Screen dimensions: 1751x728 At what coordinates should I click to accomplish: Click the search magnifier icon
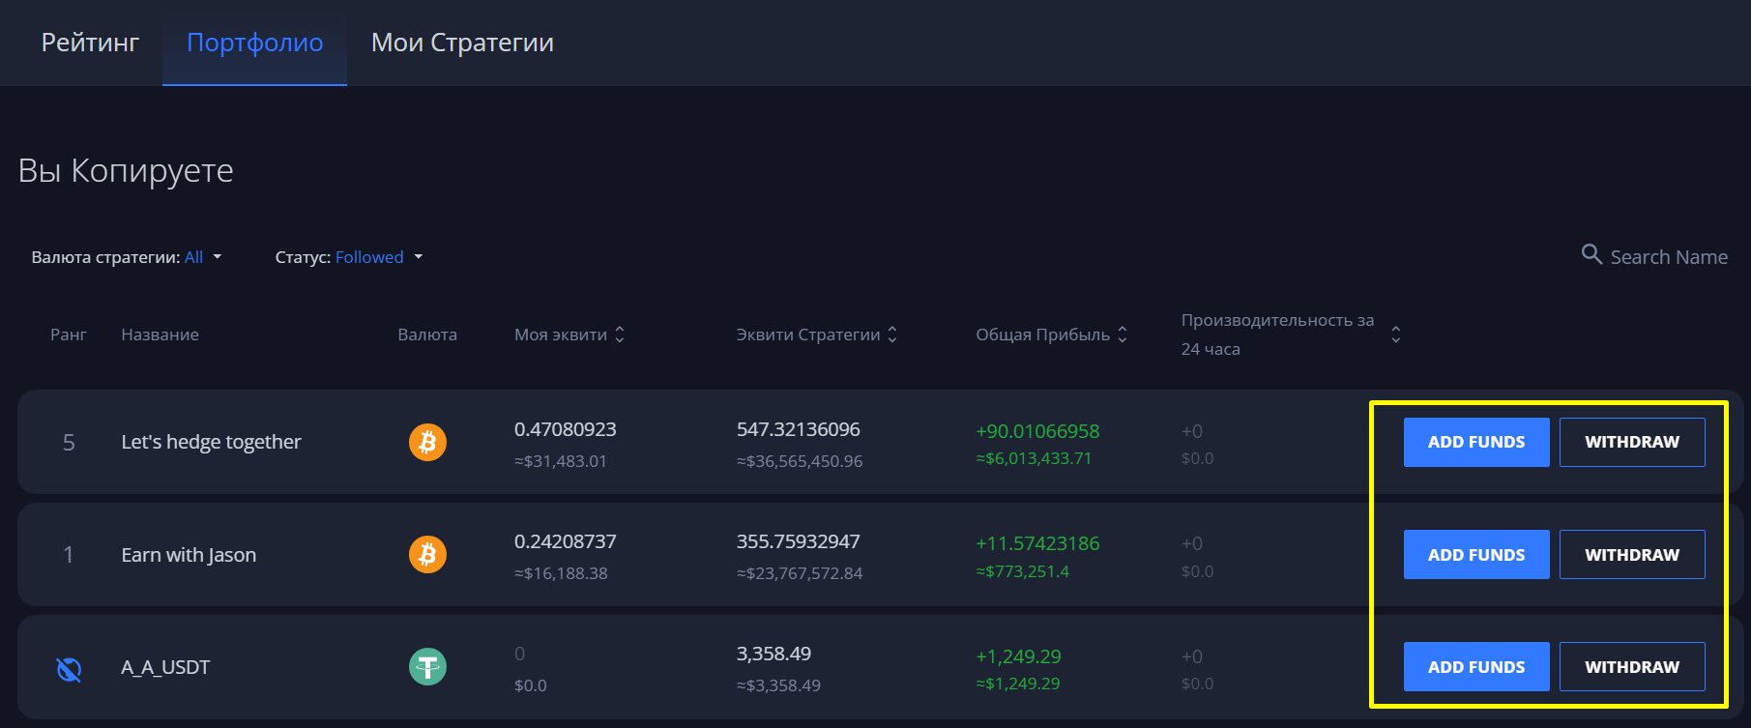1590,254
